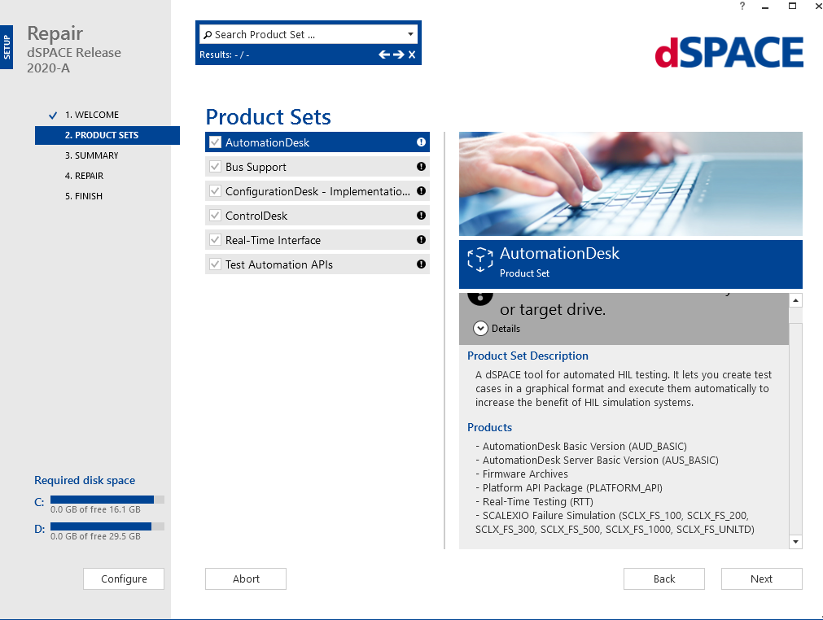The width and height of the screenshot is (823, 620).
Task: Click the info icon next to Test Automation APIs
Action: tap(421, 264)
